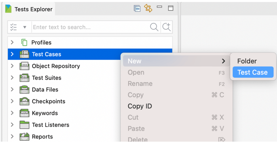
Task: Click the Katalon logo on the Tests Explorer tab
Action: coord(8,9)
